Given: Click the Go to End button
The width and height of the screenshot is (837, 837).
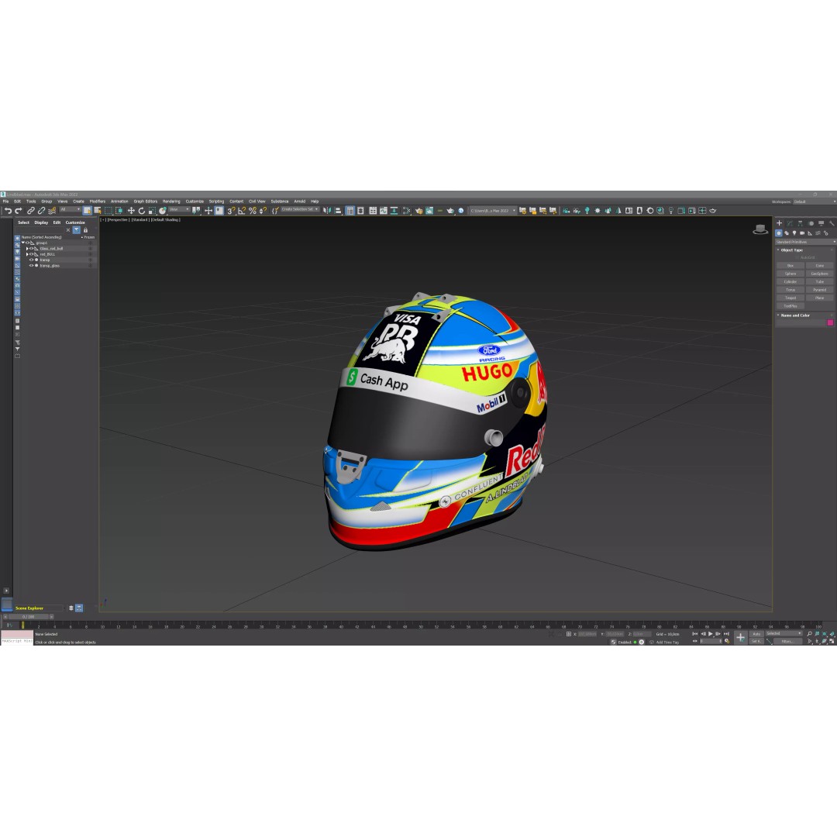Looking at the screenshot, I should click(x=726, y=634).
